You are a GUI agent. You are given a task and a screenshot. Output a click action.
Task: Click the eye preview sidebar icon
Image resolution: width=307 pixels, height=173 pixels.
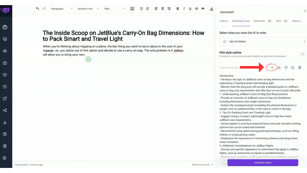coord(5,51)
